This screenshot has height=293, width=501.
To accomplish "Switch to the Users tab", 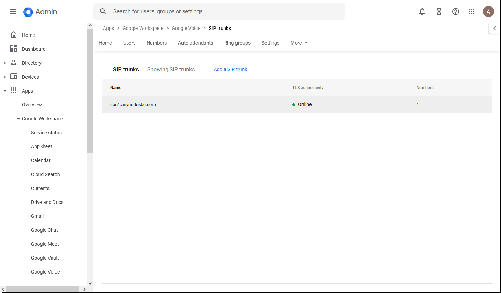I will coord(129,43).
